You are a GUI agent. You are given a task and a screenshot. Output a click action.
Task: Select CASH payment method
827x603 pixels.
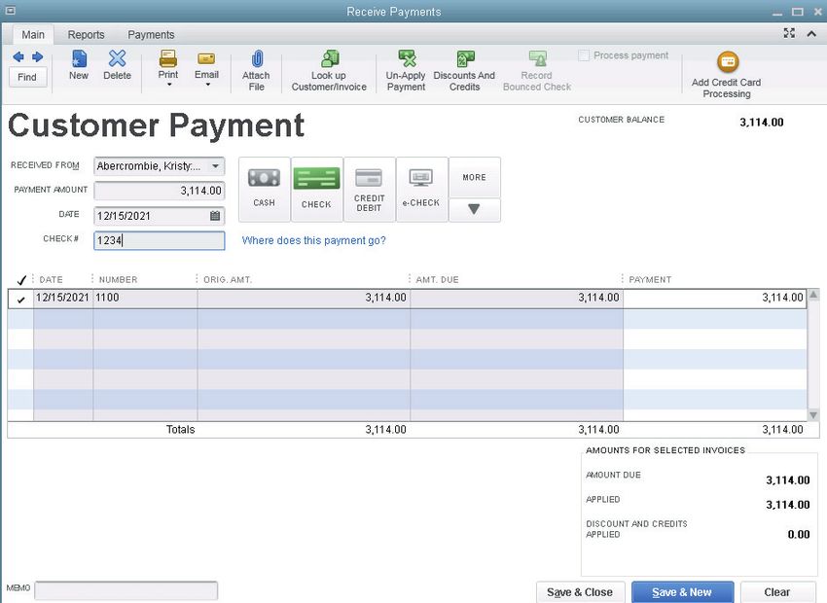point(265,189)
